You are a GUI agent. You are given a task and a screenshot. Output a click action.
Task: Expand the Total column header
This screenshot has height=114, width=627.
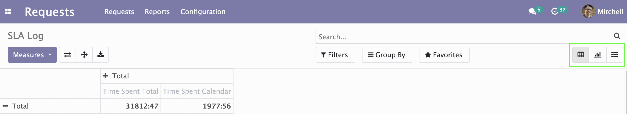[116, 76]
